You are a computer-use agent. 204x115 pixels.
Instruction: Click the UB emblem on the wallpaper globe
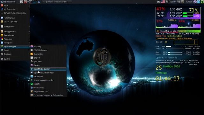(102, 57)
